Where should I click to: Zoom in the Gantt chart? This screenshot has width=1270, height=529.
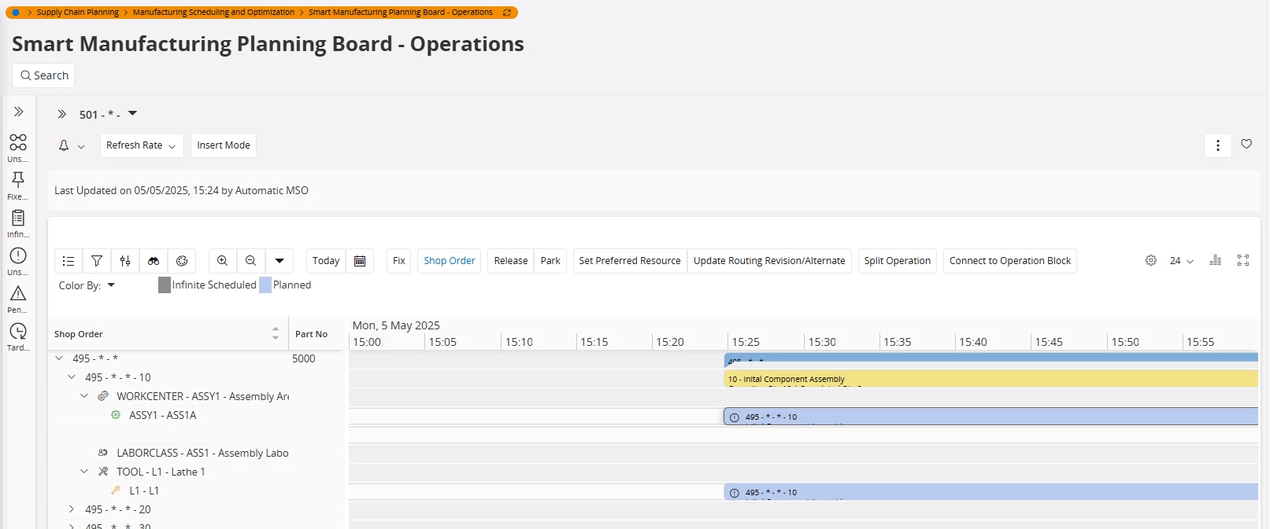coord(223,261)
